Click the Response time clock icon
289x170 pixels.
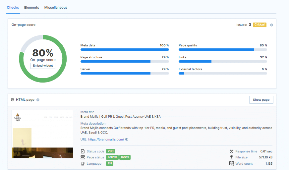(231, 151)
